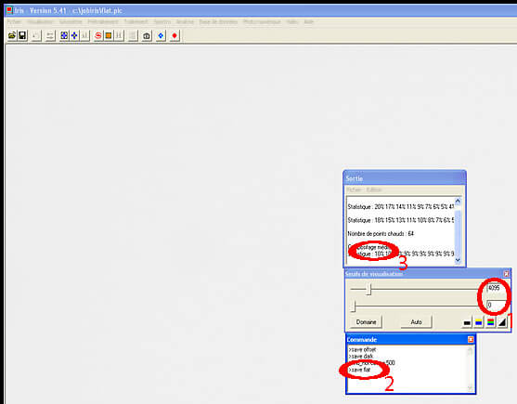Viewport: 517px width, 404px height.
Task: Click the '>save offset' command line
Action: pos(362,349)
